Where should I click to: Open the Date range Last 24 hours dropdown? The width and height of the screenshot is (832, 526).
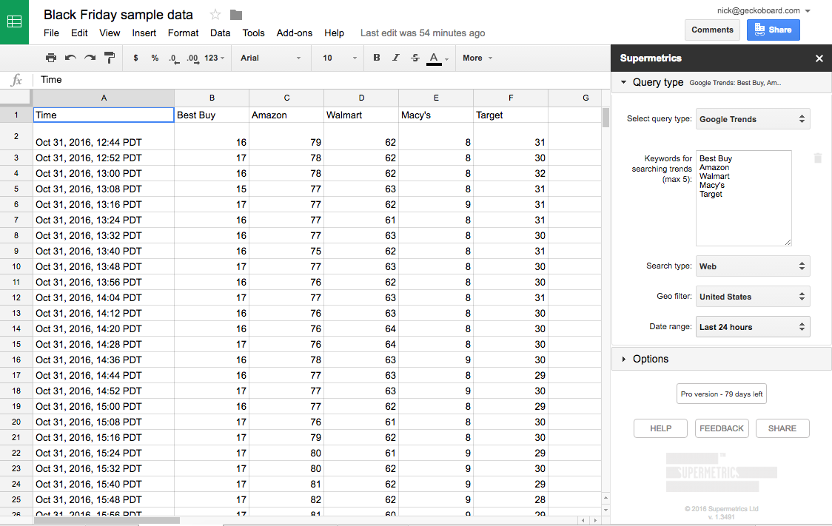click(753, 327)
